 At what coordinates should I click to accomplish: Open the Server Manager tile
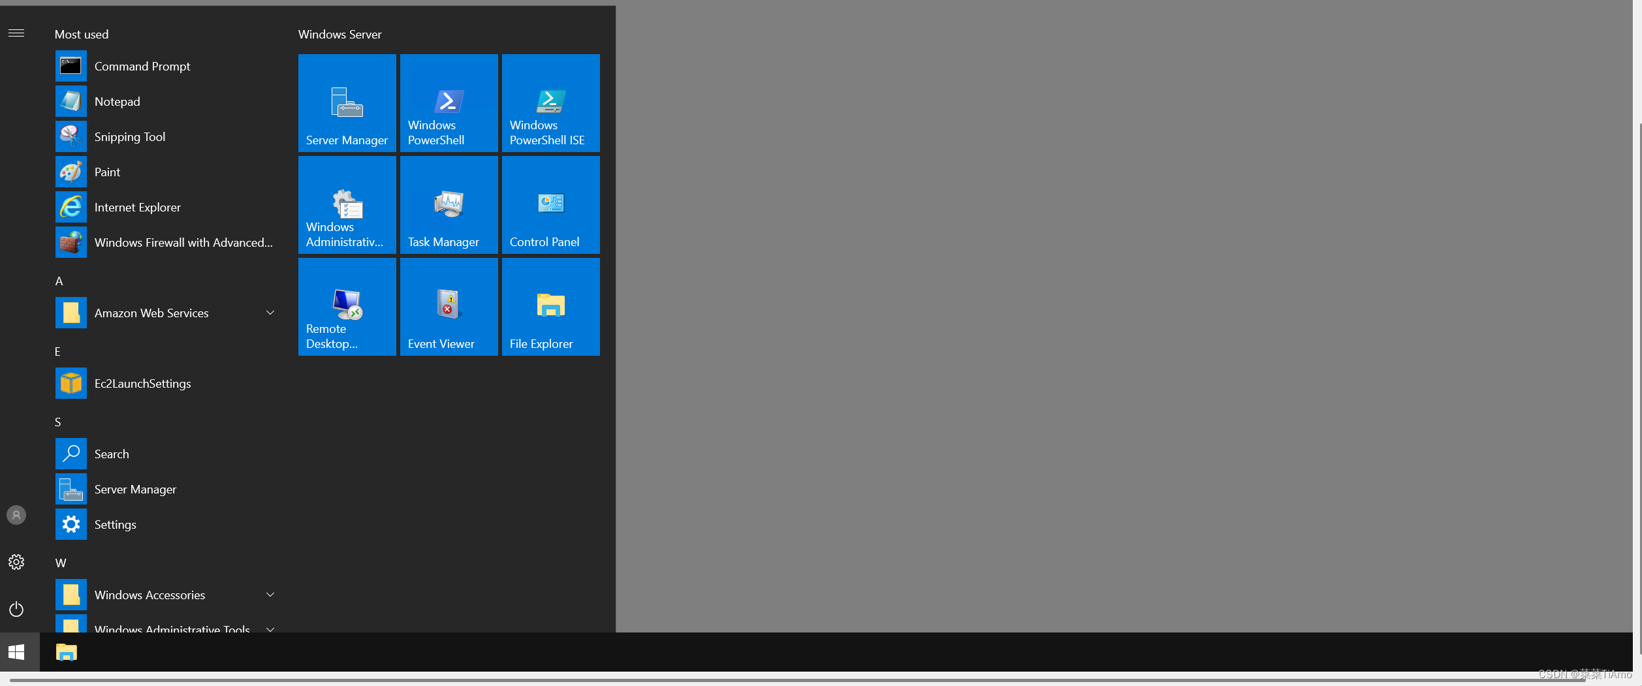(x=347, y=103)
